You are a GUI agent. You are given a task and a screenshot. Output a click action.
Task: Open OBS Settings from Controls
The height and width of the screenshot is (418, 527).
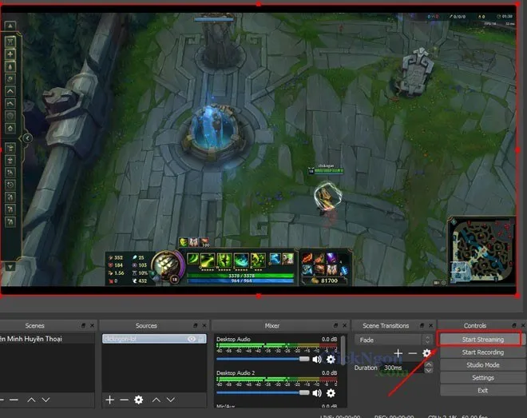point(482,378)
